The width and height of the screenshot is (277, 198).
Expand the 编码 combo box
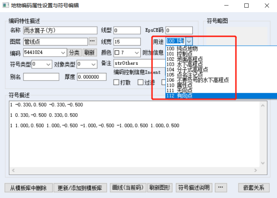click(x=63, y=52)
